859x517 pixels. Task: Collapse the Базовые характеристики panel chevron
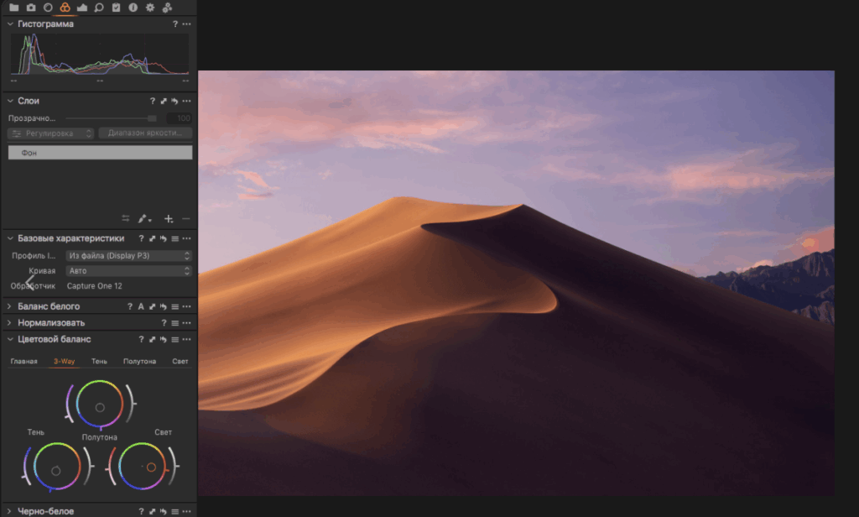click(x=10, y=238)
